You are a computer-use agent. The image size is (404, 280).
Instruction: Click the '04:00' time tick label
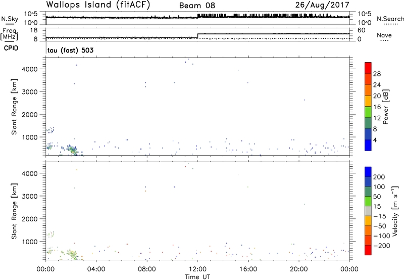[96, 269]
